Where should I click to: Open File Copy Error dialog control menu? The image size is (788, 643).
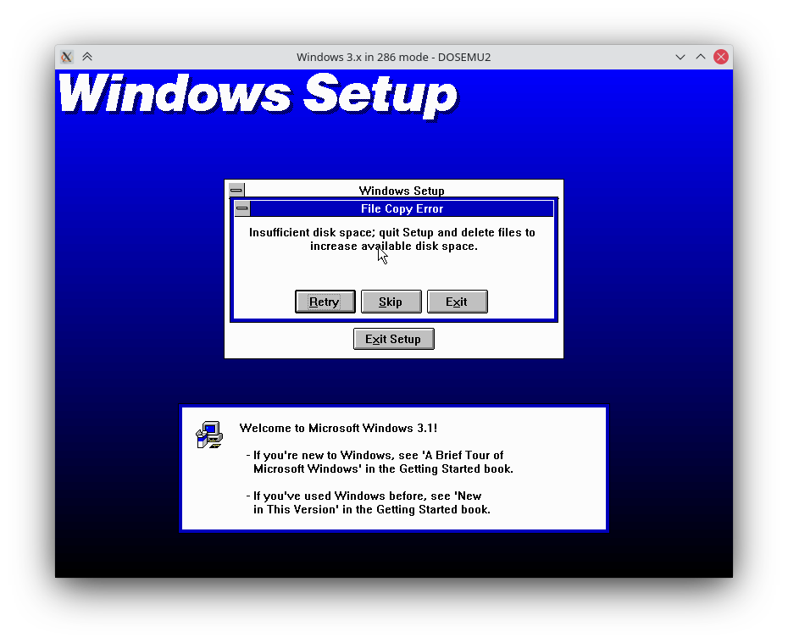point(242,208)
